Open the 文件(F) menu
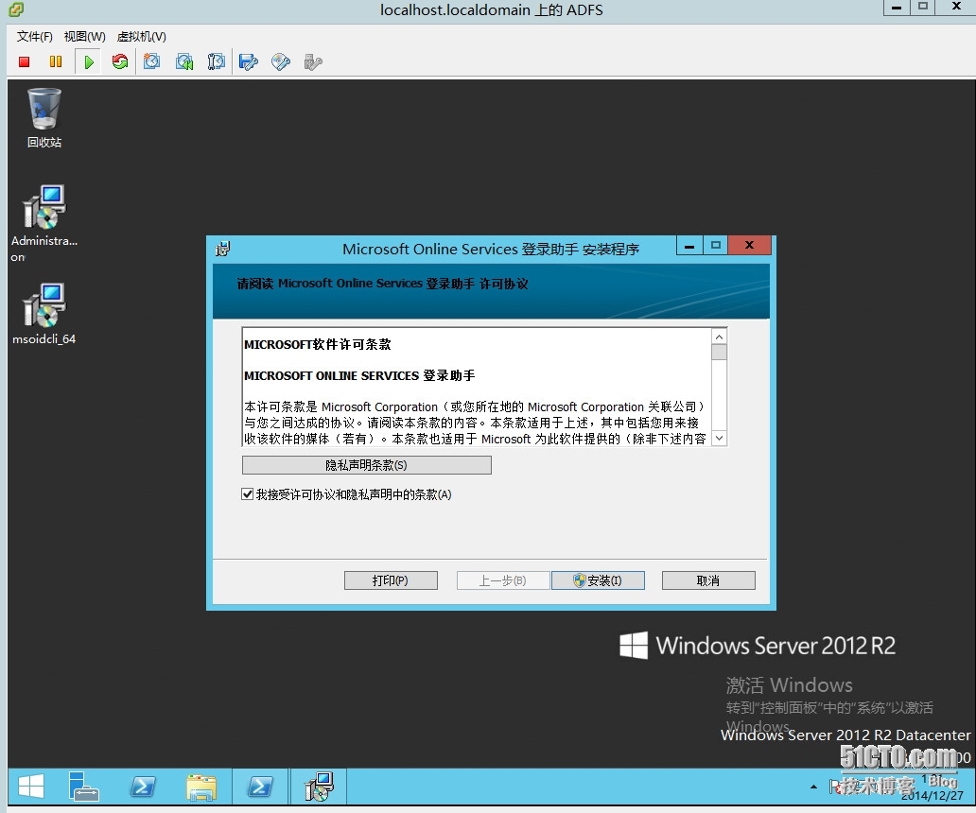The width and height of the screenshot is (976, 813). pos(34,37)
